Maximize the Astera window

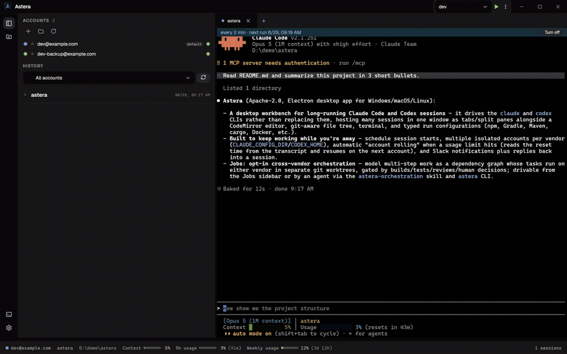coord(539,6)
